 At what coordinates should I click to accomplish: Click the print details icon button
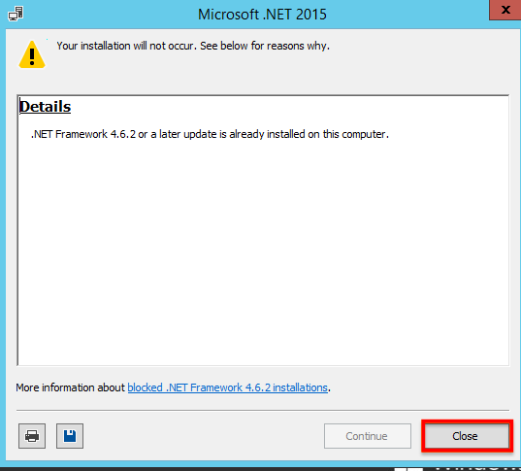pos(32,436)
